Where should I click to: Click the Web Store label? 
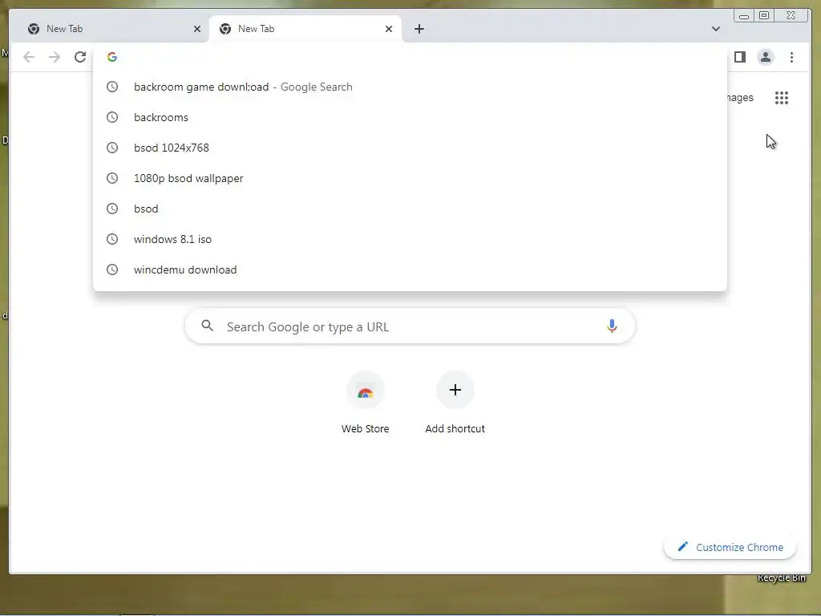point(365,428)
